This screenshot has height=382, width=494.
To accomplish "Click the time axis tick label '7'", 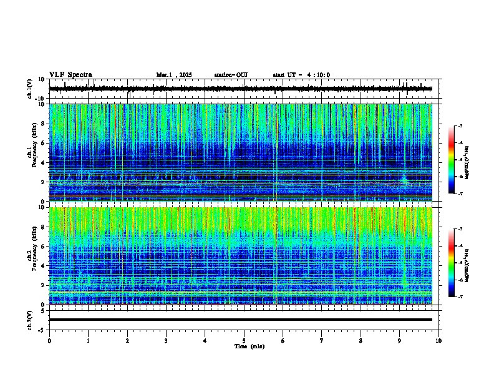I will click(x=322, y=341).
